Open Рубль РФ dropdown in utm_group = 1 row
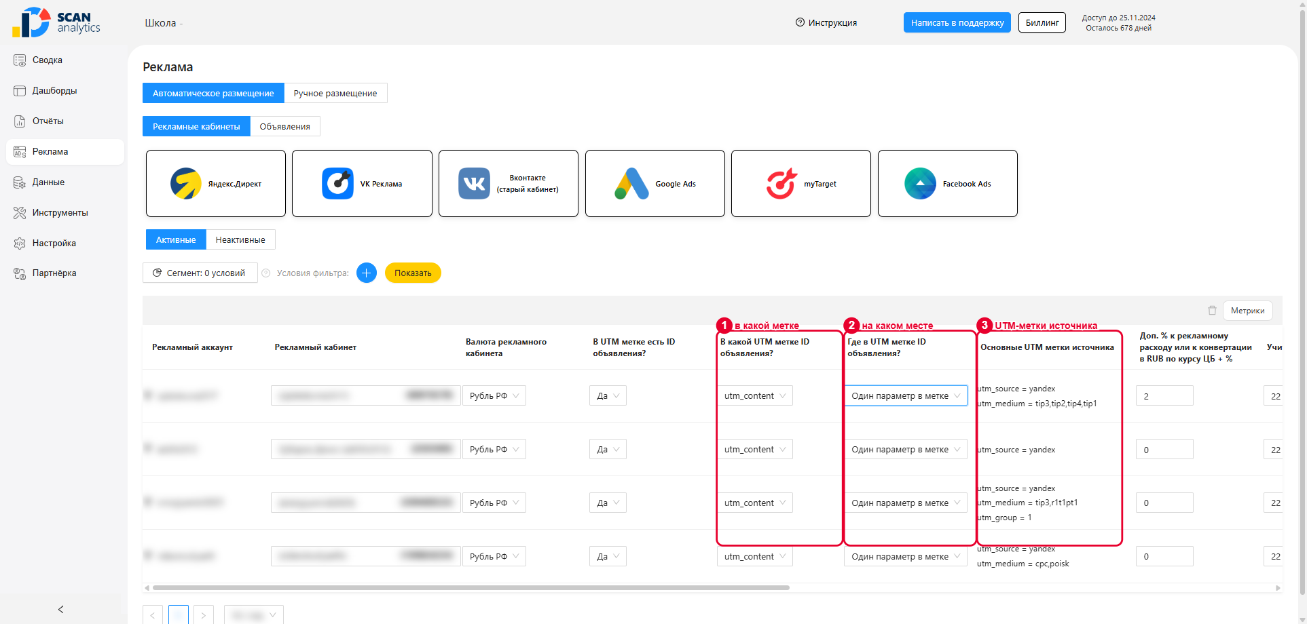The image size is (1307, 624). tap(494, 503)
